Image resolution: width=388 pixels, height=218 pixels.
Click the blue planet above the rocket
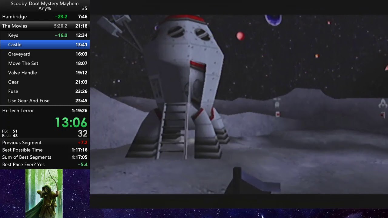(273, 20)
